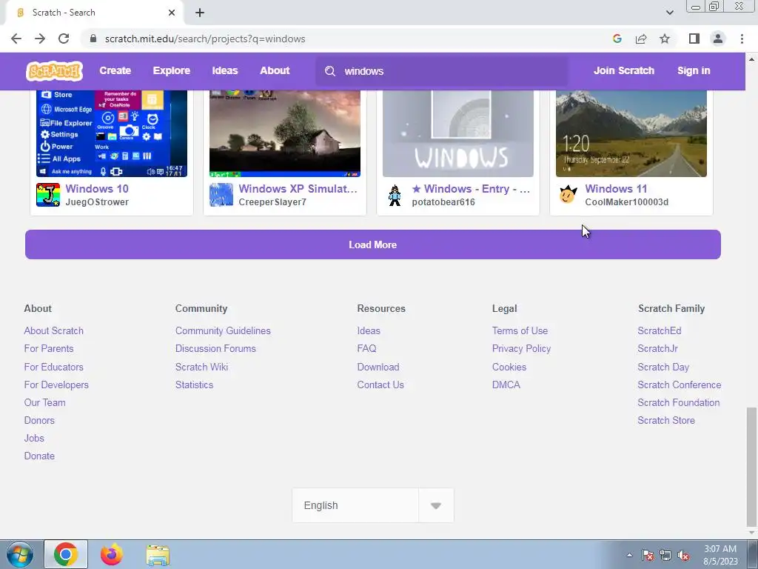Open Terms of Use link
Image resolution: width=758 pixels, height=569 pixels.
pyautogui.click(x=520, y=330)
